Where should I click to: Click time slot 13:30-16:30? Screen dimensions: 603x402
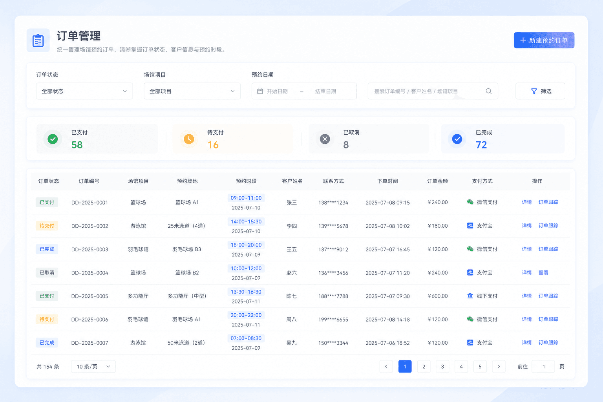[x=246, y=292]
